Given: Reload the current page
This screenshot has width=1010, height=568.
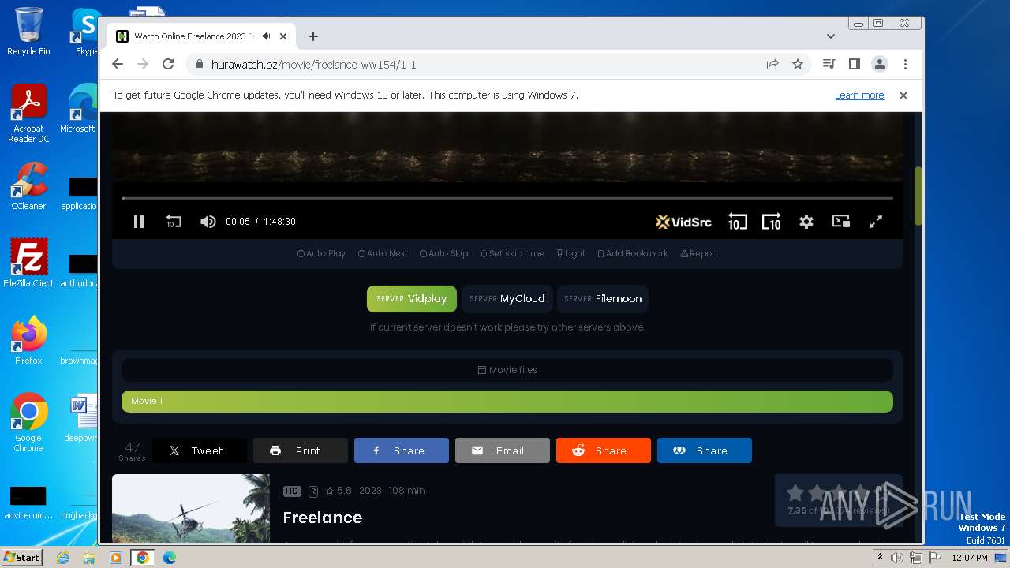Looking at the screenshot, I should tap(168, 64).
